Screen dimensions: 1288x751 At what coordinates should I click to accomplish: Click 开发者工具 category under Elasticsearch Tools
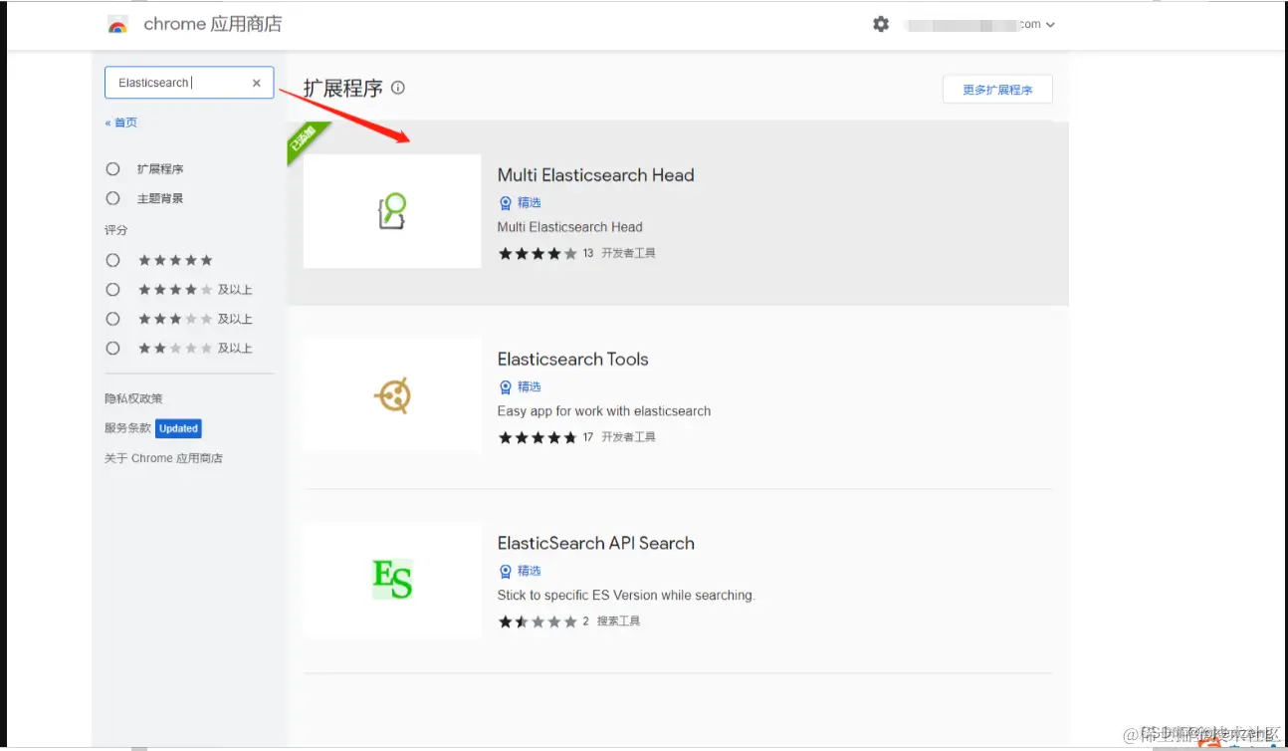point(628,437)
